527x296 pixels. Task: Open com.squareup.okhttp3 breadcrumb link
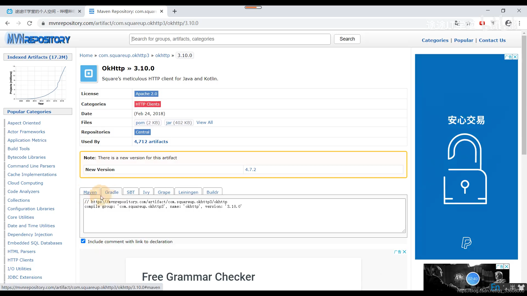pyautogui.click(x=124, y=55)
